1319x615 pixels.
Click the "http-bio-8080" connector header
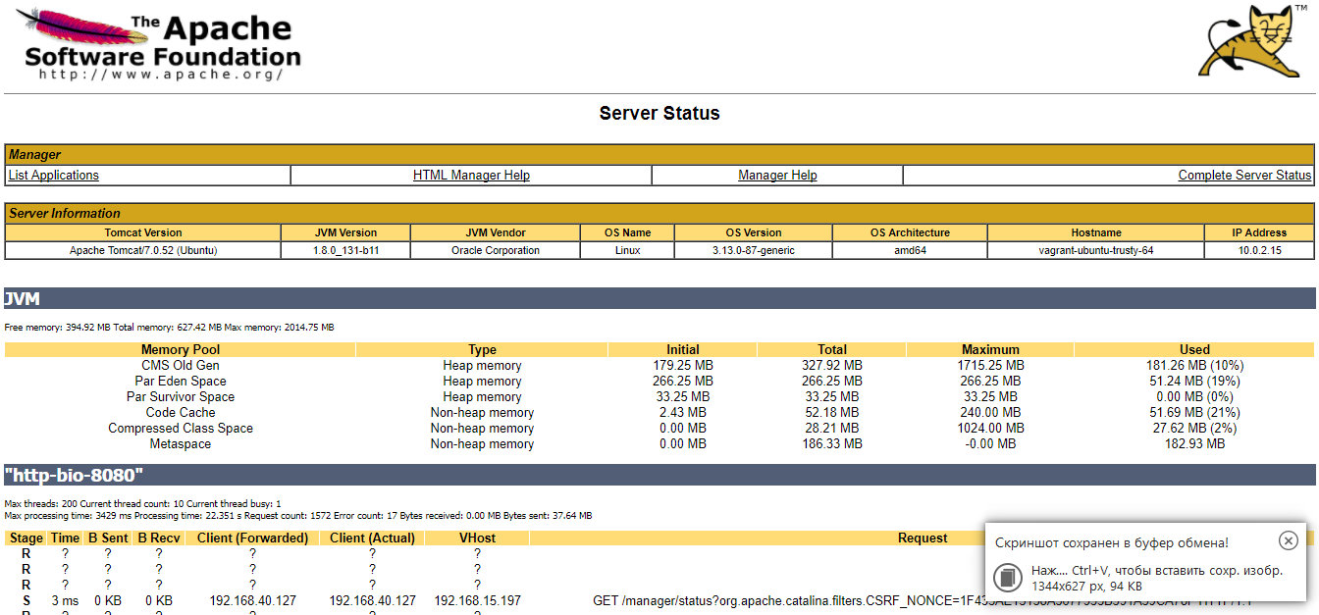tap(659, 476)
